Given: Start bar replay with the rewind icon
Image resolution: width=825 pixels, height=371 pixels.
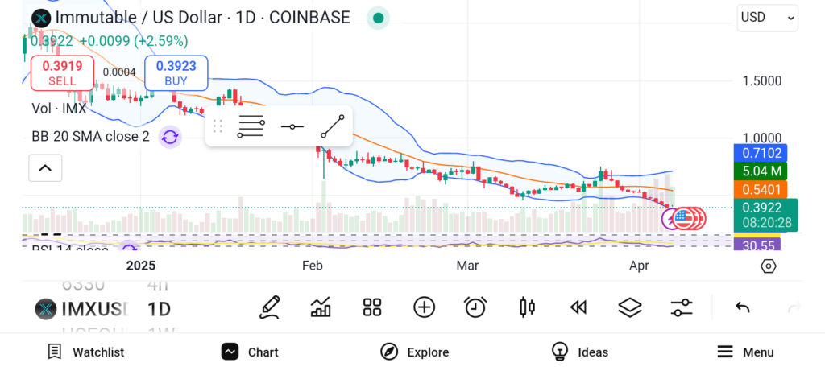Looking at the screenshot, I should (x=578, y=307).
